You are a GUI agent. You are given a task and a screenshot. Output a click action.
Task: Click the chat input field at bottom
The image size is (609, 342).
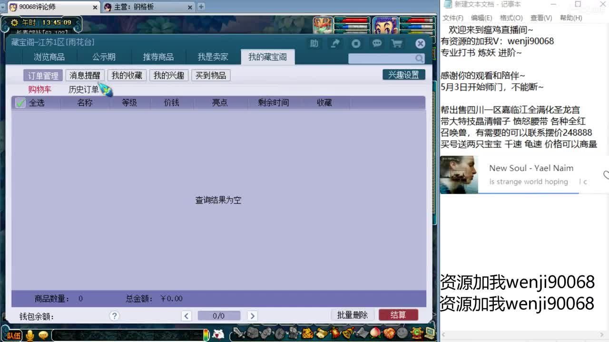point(127,335)
